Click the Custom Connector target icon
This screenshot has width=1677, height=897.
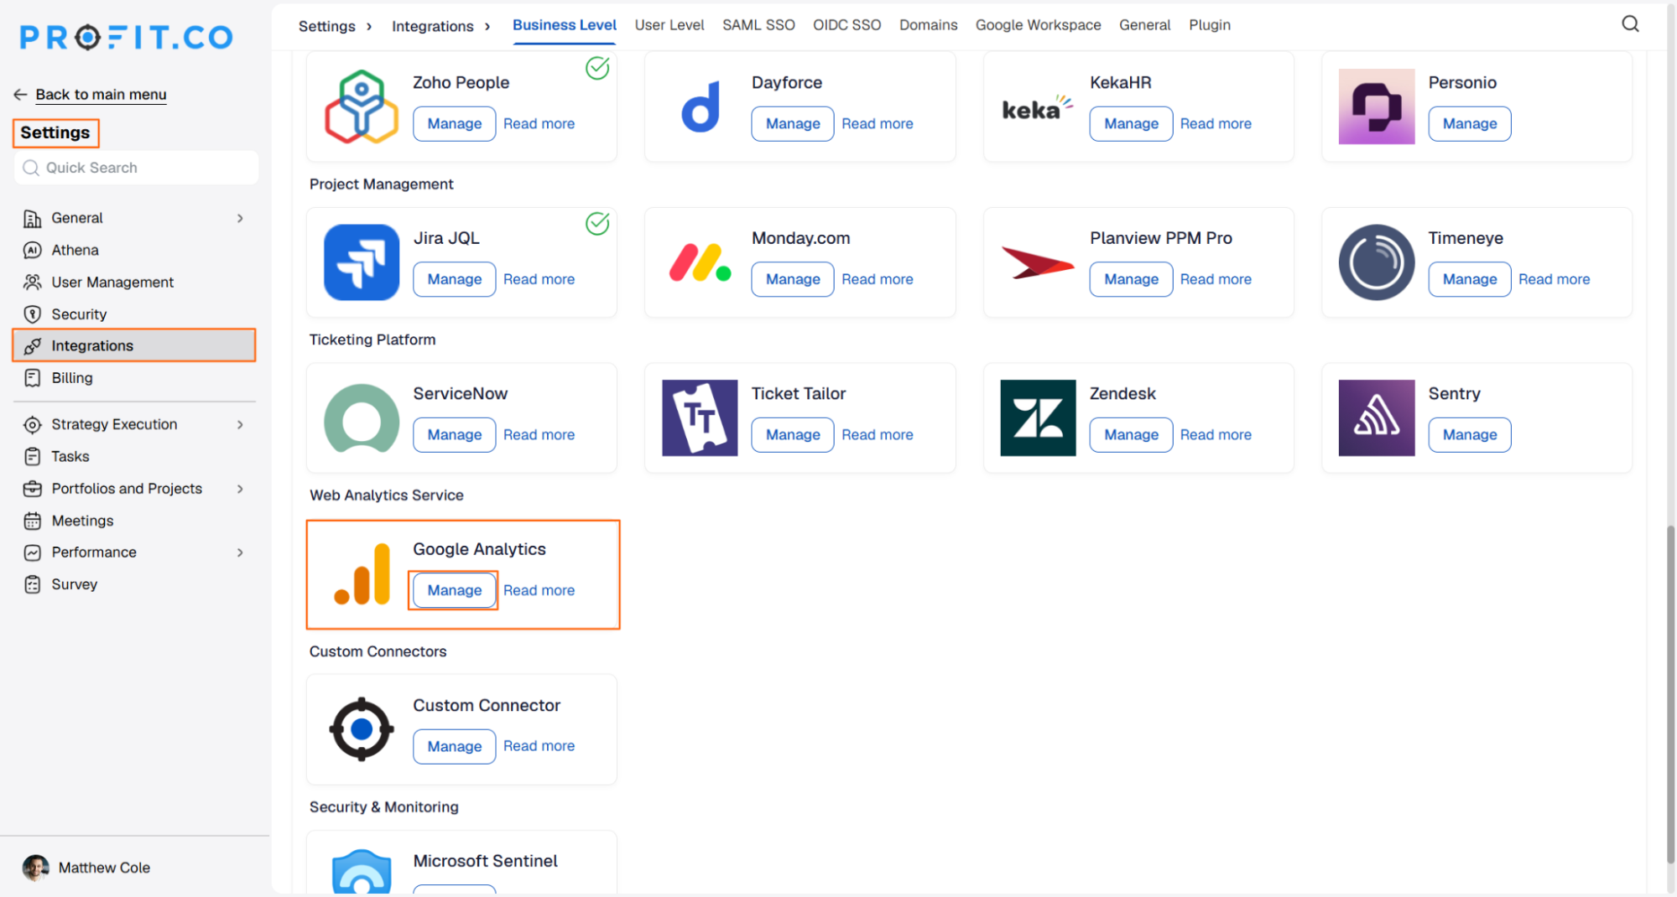point(362,729)
